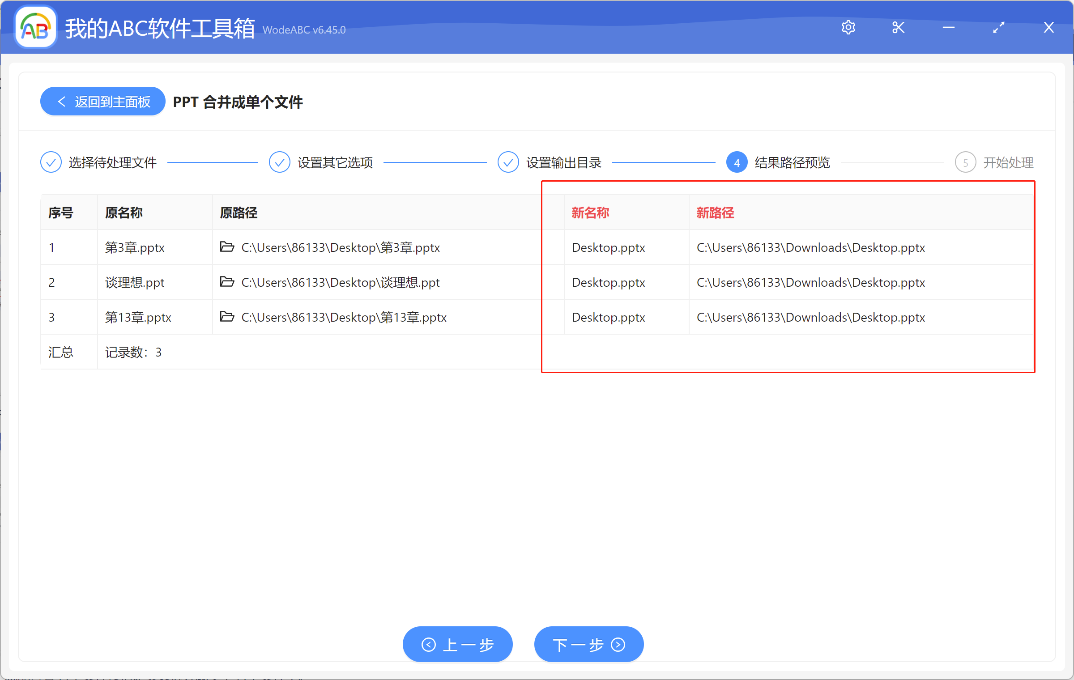This screenshot has height=680, width=1074.
Task: Click the back arrow inside 返回到主面板 button
Action: click(x=62, y=101)
